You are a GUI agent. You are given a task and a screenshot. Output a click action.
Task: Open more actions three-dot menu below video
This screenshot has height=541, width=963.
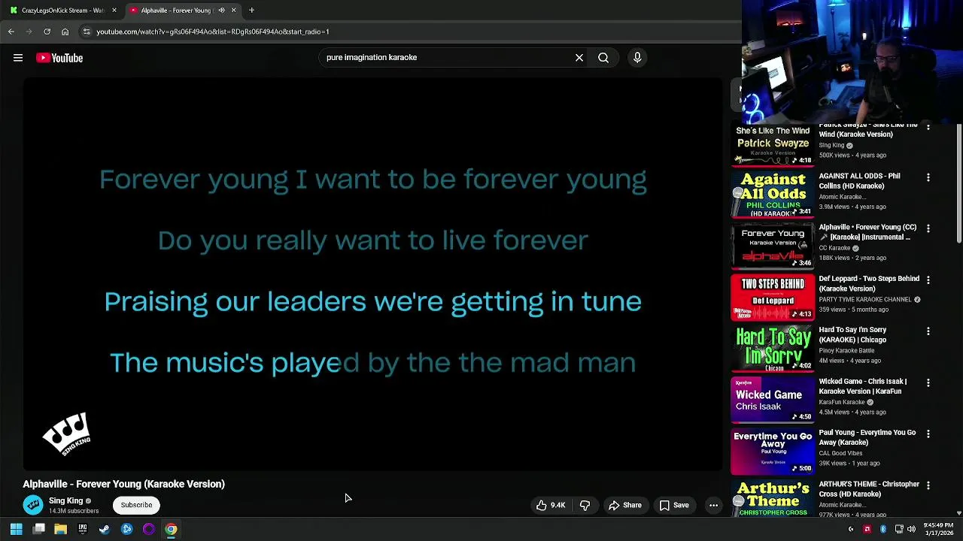[x=713, y=505]
